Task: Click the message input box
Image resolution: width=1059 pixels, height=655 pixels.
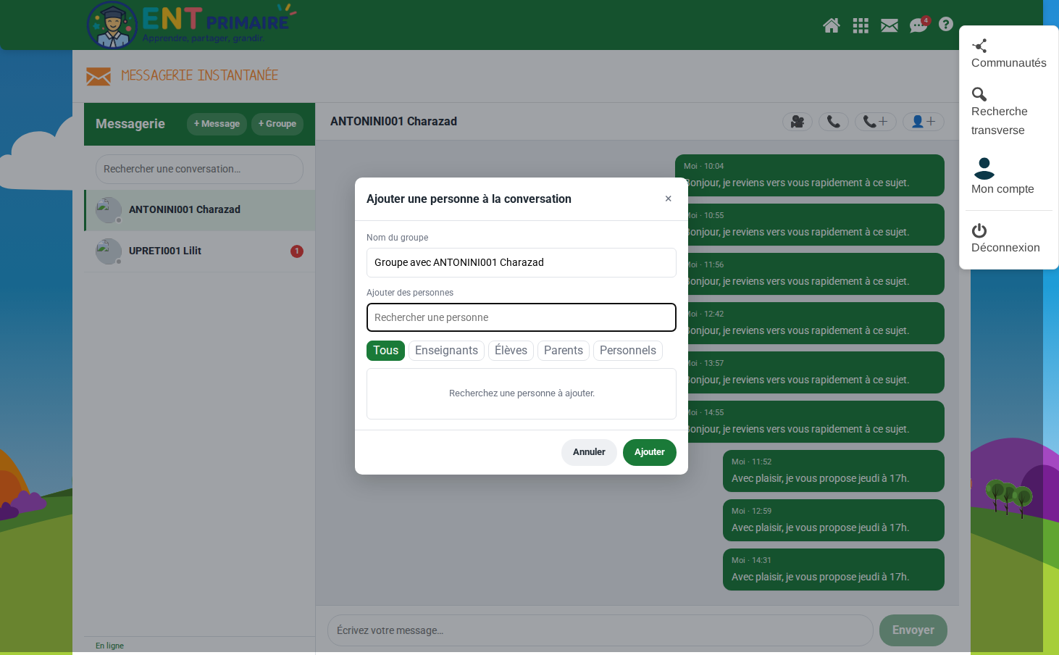Action: pyautogui.click(x=600, y=630)
